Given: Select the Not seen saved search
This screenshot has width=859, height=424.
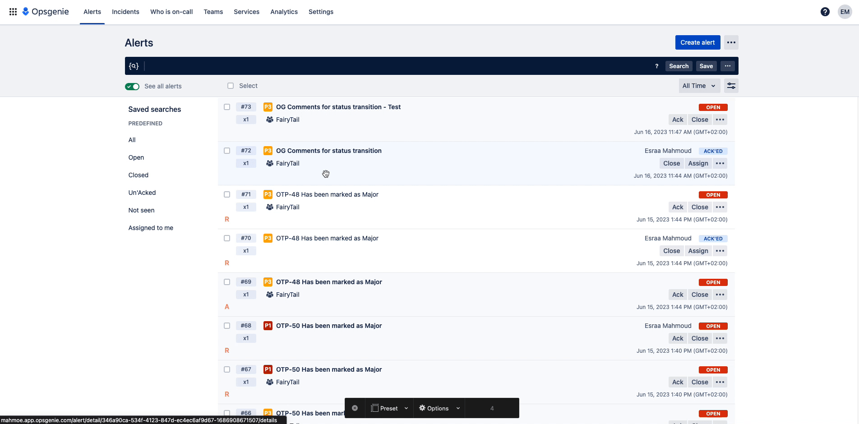Looking at the screenshot, I should tap(141, 210).
